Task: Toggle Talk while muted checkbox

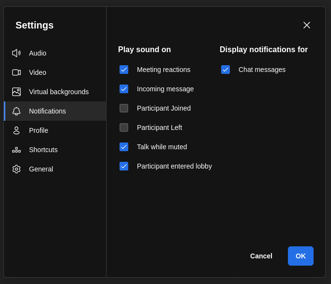Action: (x=124, y=147)
